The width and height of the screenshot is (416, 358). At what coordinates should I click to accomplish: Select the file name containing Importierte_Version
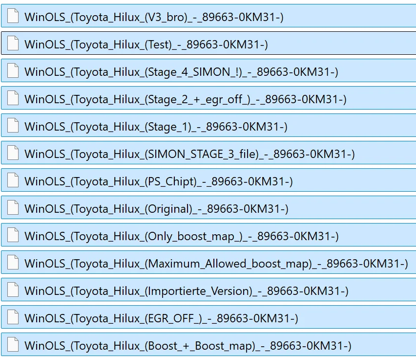coord(187,291)
